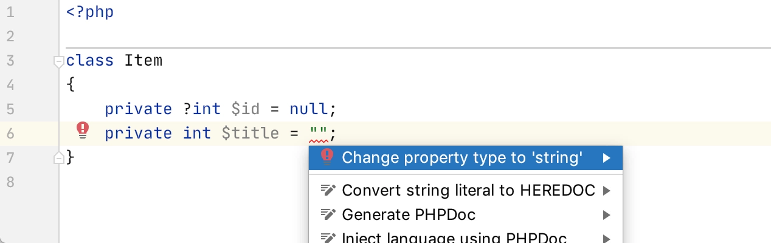Click the $title variable

point(251,133)
